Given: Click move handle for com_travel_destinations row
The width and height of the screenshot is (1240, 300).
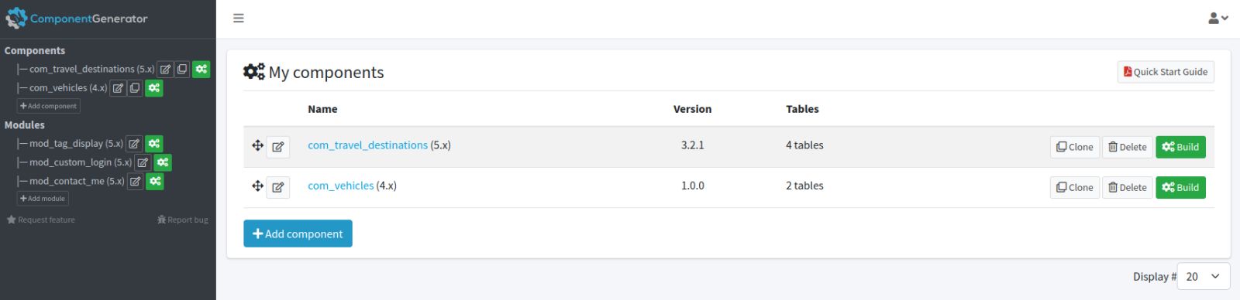Looking at the screenshot, I should [257, 145].
